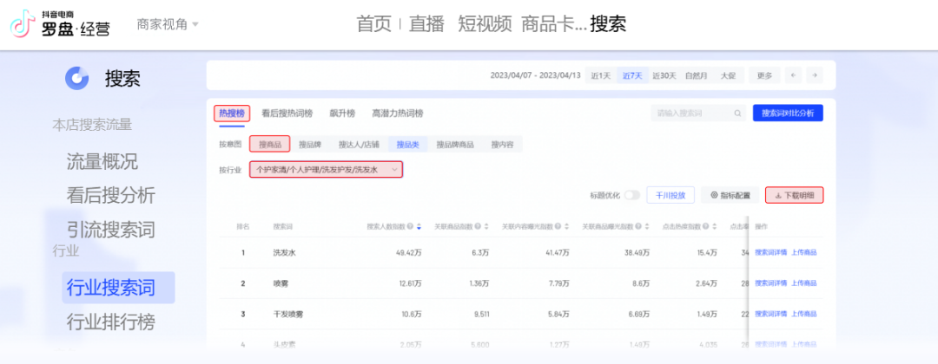Sort by 关联商品指数 arrows
The width and height of the screenshot is (938, 364).
pyautogui.click(x=486, y=227)
